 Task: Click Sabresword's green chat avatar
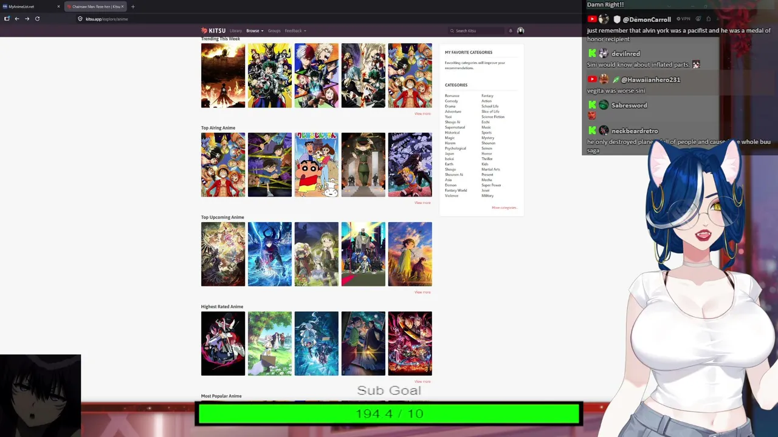tap(604, 106)
